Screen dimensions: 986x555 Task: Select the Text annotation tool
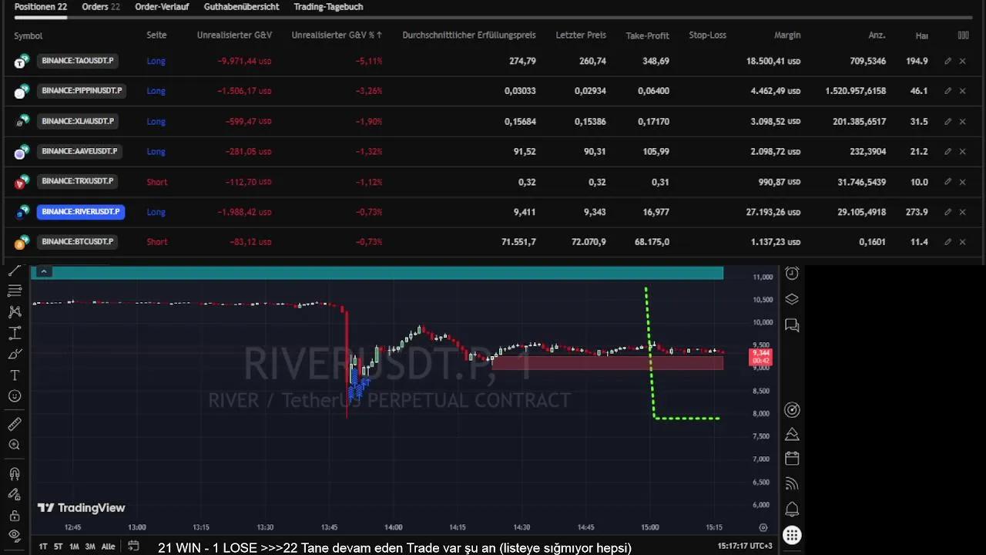[x=15, y=375]
